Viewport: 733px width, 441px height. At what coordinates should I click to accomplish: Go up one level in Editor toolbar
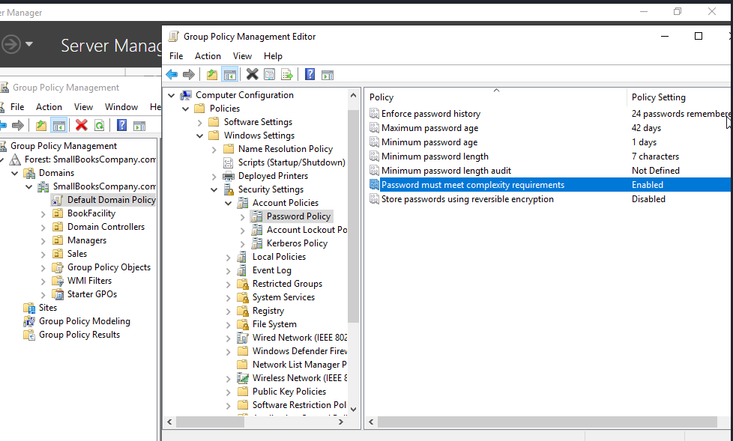[212, 74]
